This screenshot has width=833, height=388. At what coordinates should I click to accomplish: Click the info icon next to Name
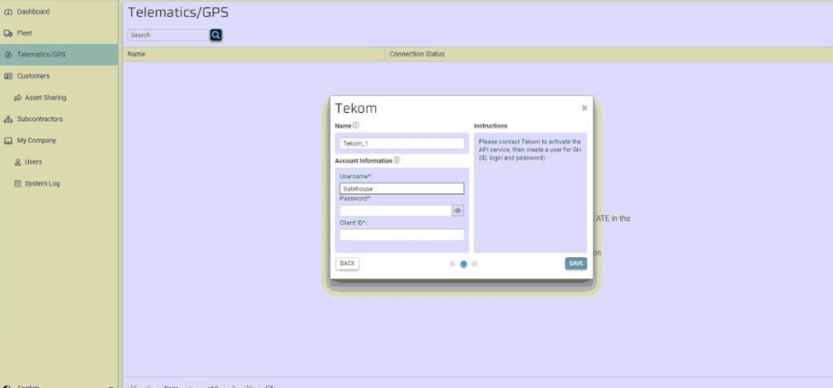pyautogui.click(x=356, y=125)
